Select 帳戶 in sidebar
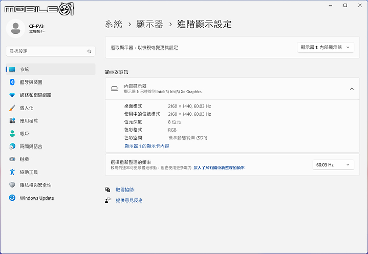 click(x=51, y=134)
